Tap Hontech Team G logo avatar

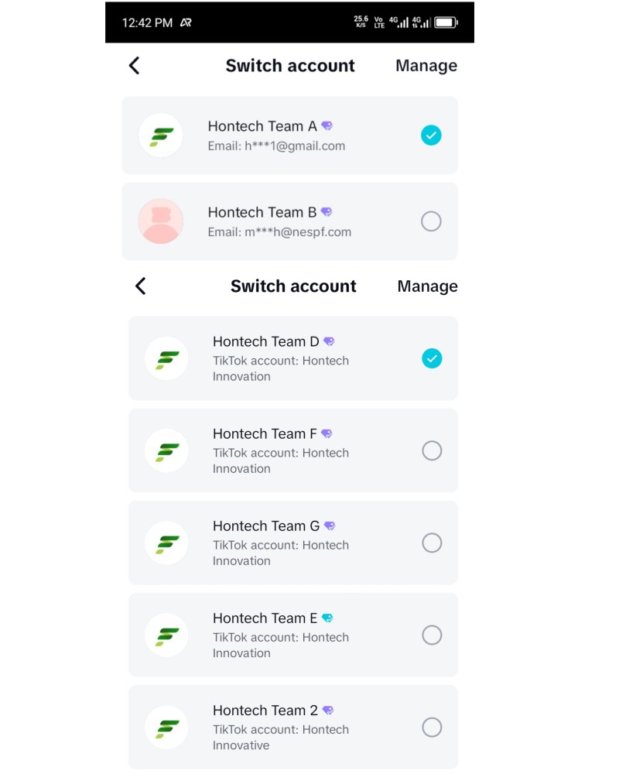pyautogui.click(x=167, y=543)
